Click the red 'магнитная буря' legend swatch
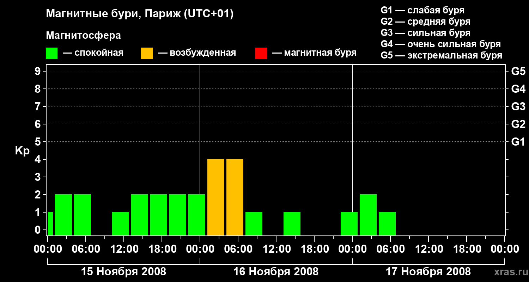The image size is (529, 282). [x=261, y=53]
